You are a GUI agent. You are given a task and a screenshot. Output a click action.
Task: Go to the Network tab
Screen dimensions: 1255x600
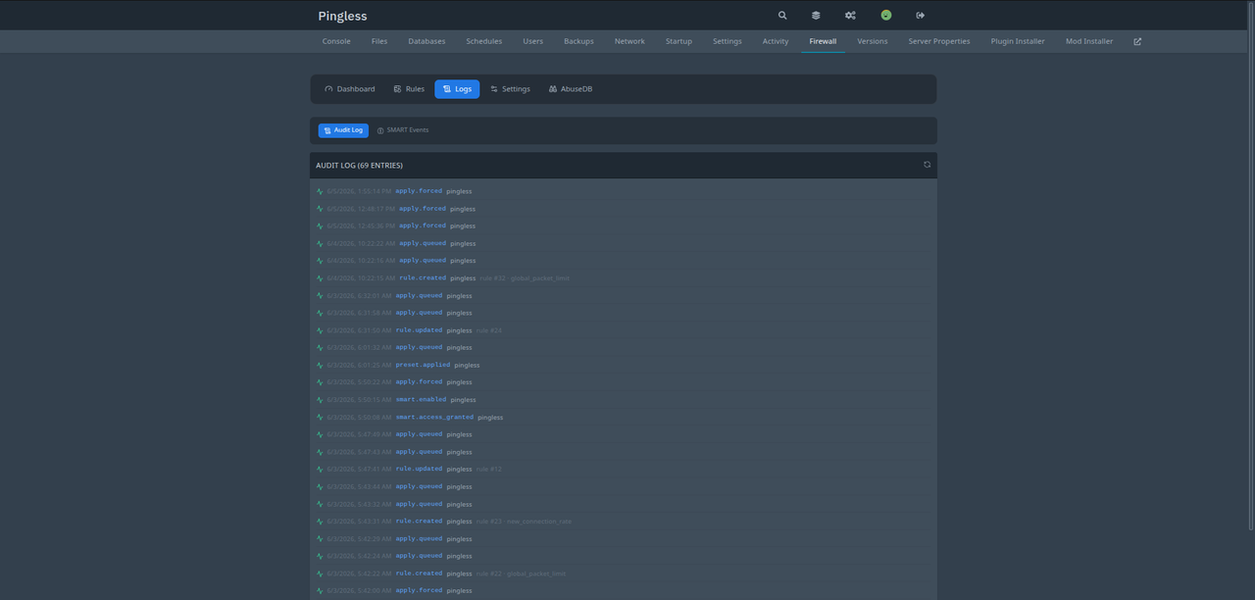tap(629, 41)
